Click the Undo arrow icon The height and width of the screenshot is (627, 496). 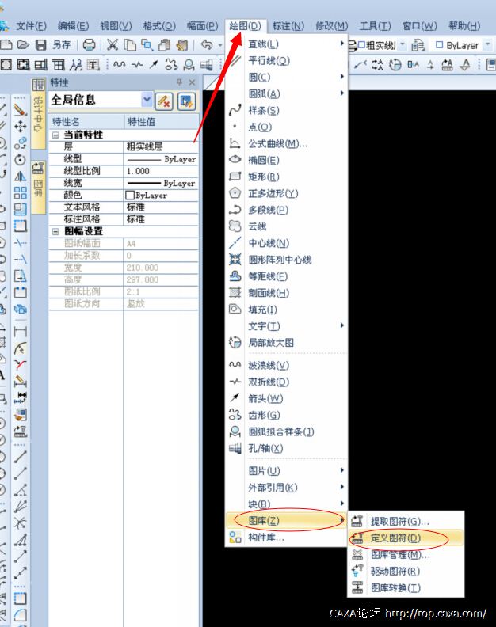point(207,45)
